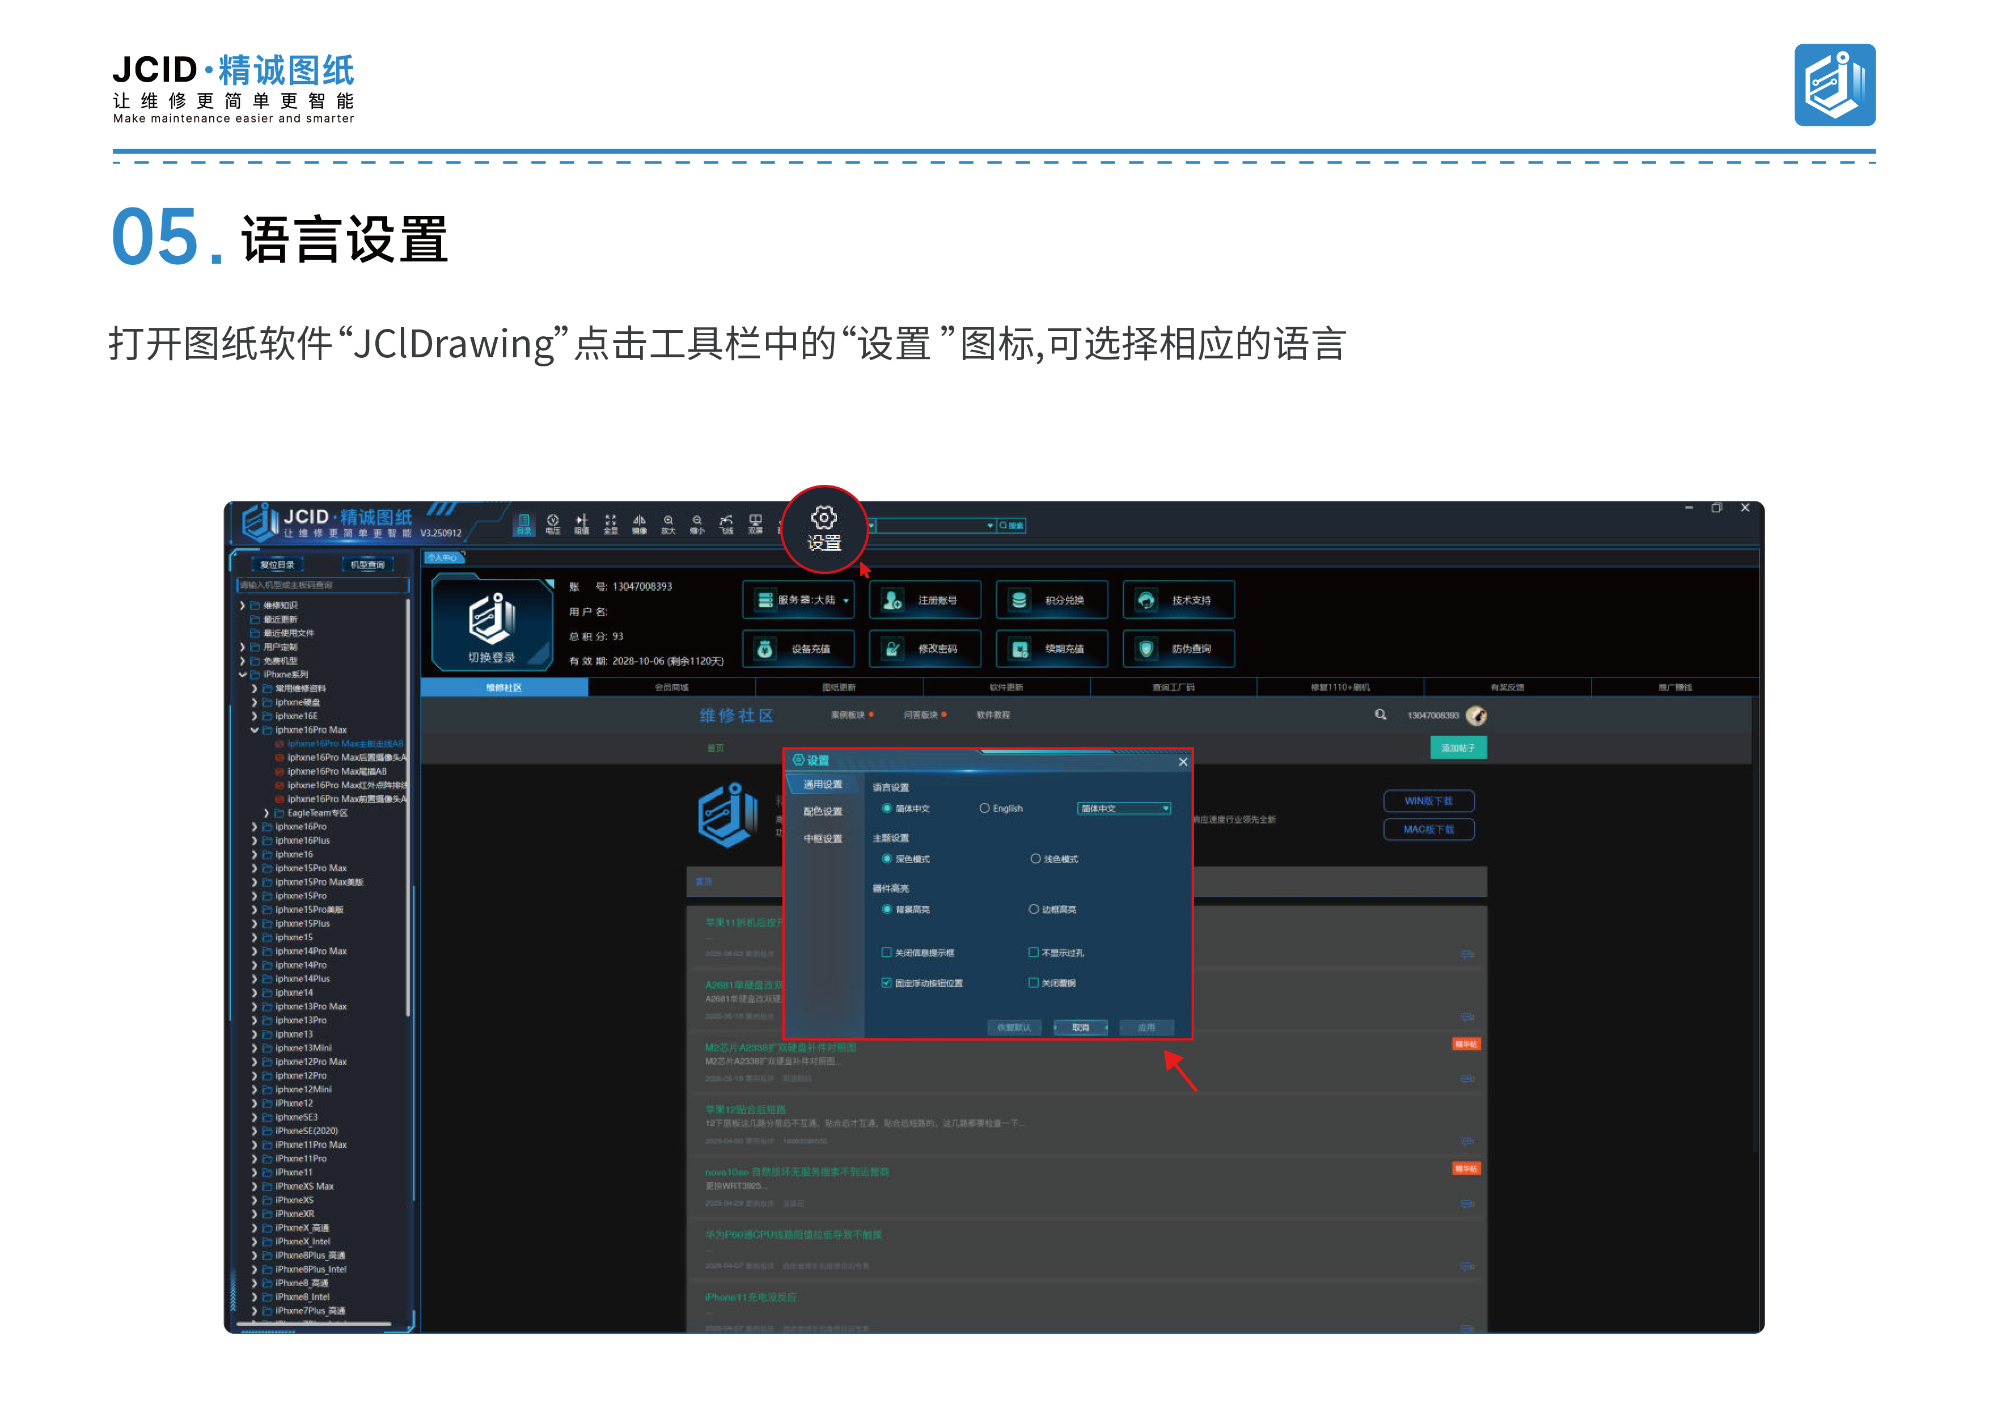Click the 阻值 resistance toolbar icon
Image resolution: width=1989 pixels, height=1407 pixels.
[x=581, y=524]
